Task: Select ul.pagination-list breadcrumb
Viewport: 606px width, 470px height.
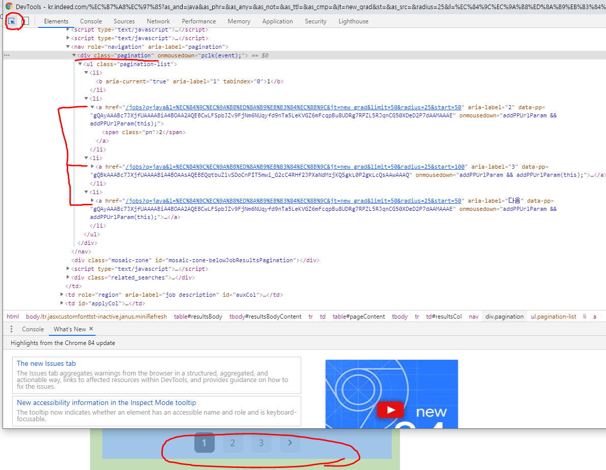Action: pos(554,317)
